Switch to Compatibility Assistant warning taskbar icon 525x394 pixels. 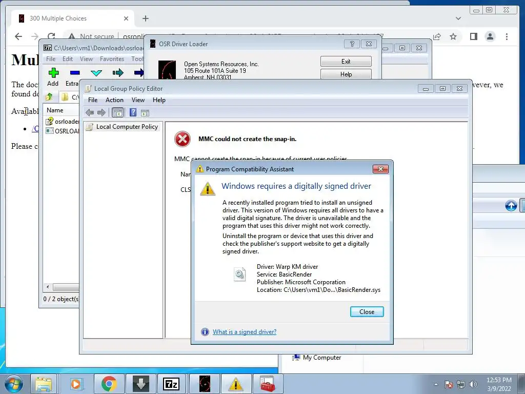click(x=236, y=384)
